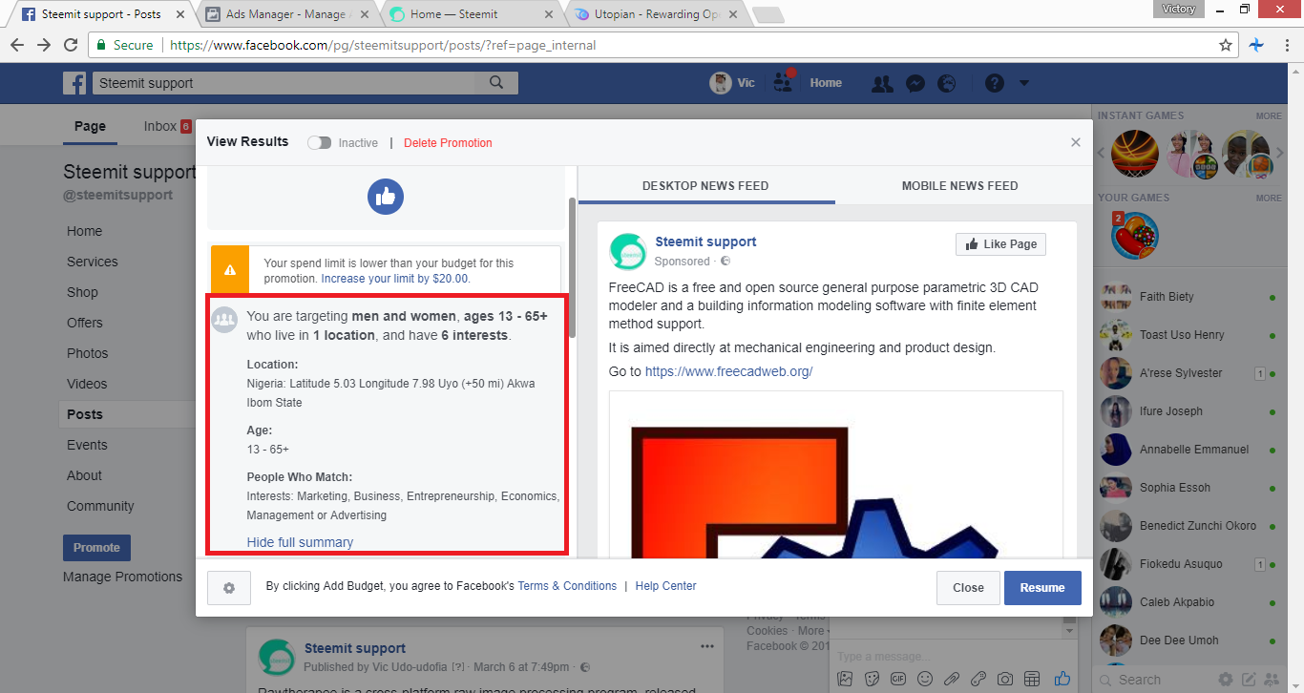The image size is (1304, 693).
Task: Click the blue extension icon in Chrome toolbar
Action: coord(1256,45)
